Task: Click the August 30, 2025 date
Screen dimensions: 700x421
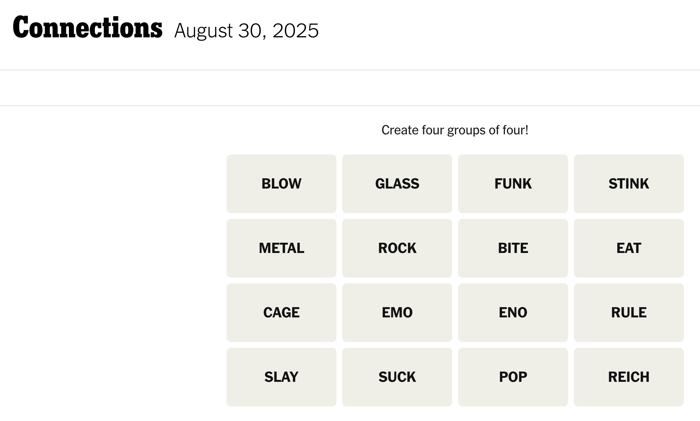Action: [246, 30]
